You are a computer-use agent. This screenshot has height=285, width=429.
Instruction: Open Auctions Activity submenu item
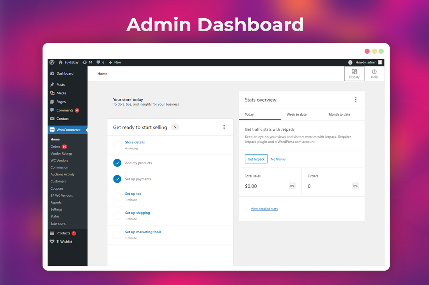point(62,174)
